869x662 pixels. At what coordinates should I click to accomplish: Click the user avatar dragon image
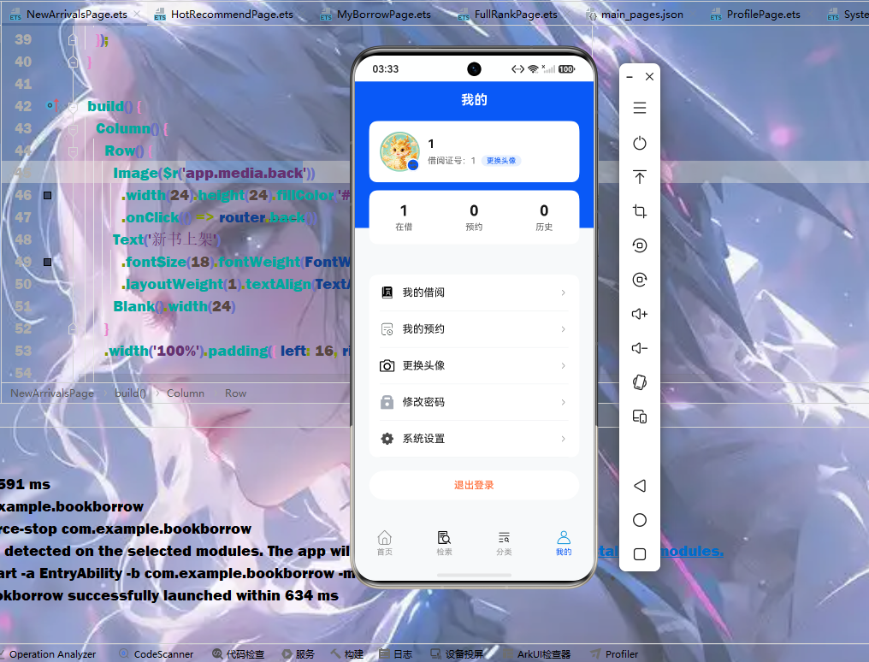click(x=399, y=151)
